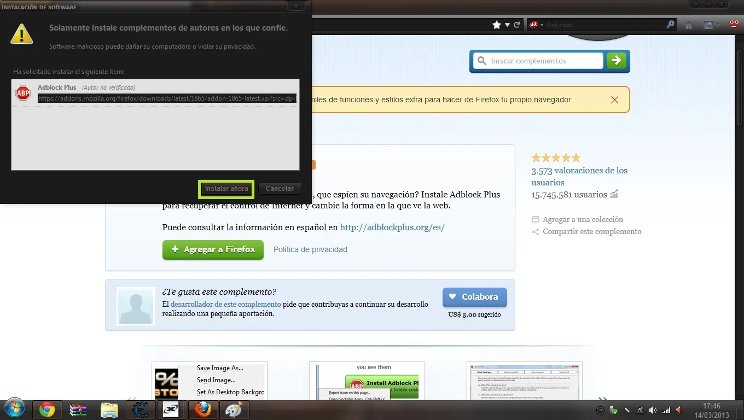The height and width of the screenshot is (420, 744).
Task: Dismiss the yellow notification banner
Action: click(x=614, y=100)
